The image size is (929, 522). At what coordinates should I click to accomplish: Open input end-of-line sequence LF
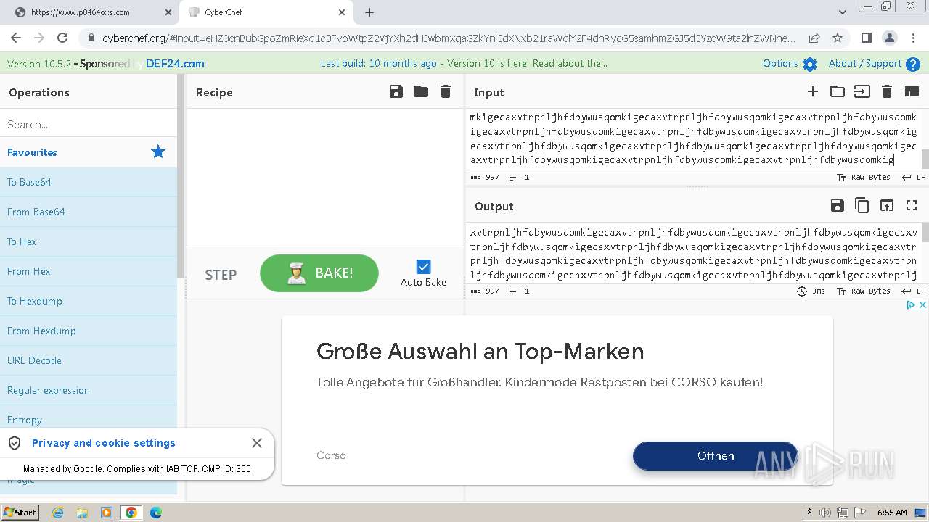[913, 177]
